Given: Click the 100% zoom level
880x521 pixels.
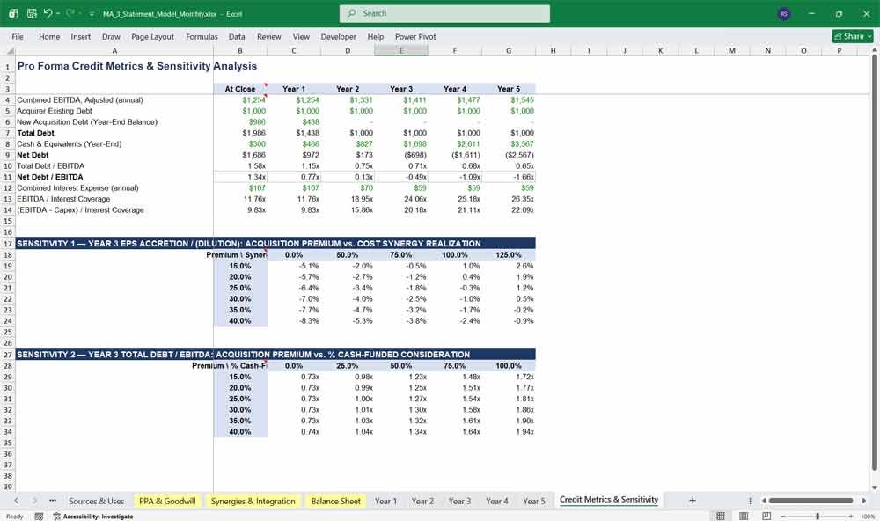Looking at the screenshot, I should coord(868,517).
